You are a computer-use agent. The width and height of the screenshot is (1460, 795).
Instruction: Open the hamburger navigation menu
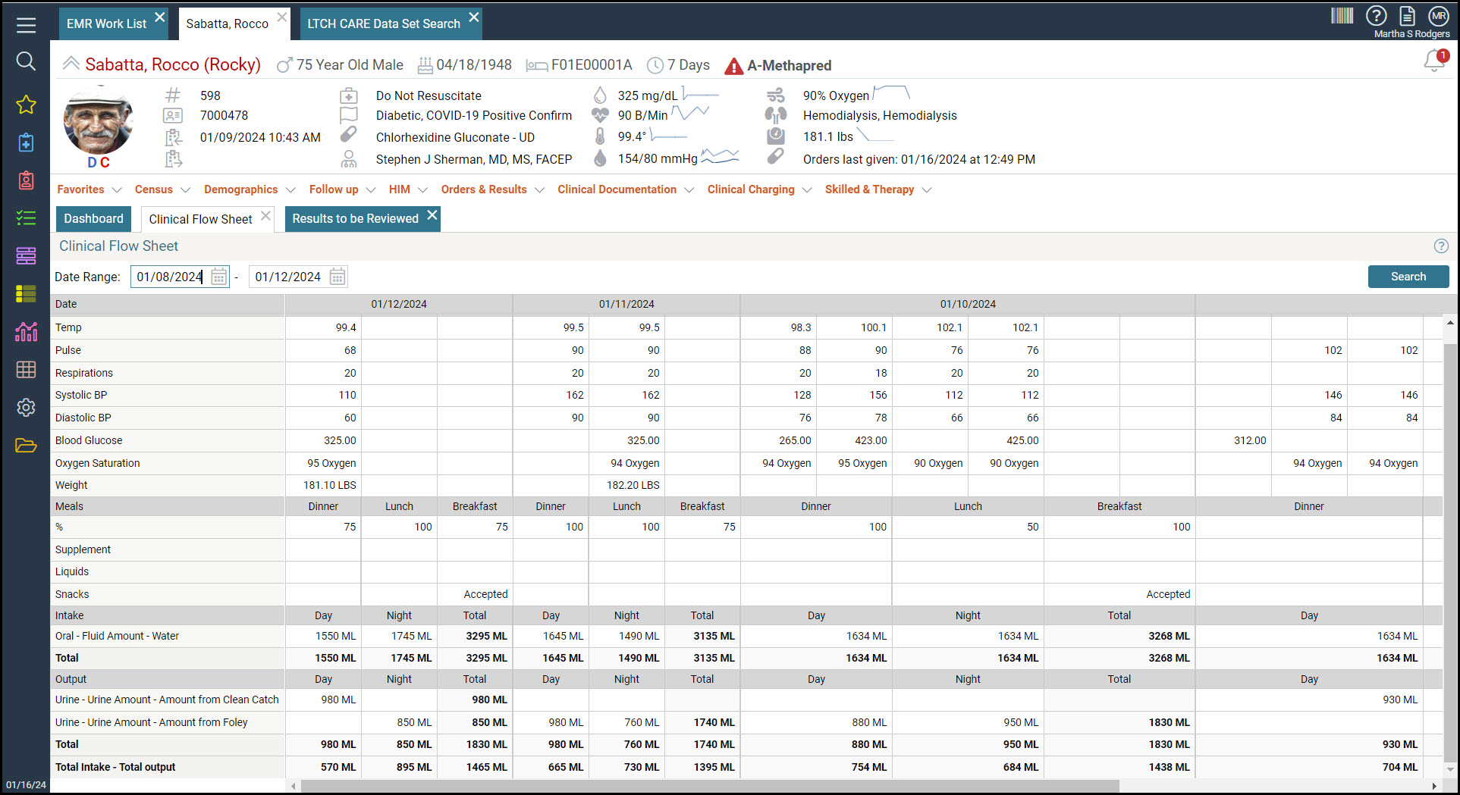pos(26,25)
